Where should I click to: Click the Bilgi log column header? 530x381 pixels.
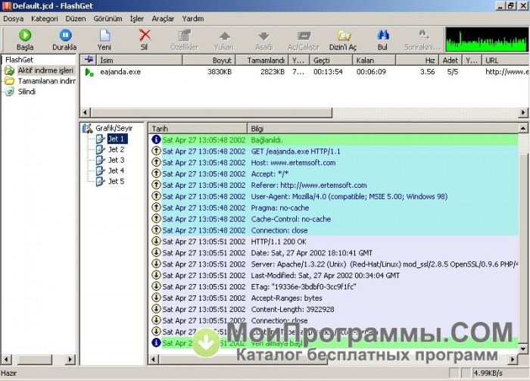click(x=382, y=129)
